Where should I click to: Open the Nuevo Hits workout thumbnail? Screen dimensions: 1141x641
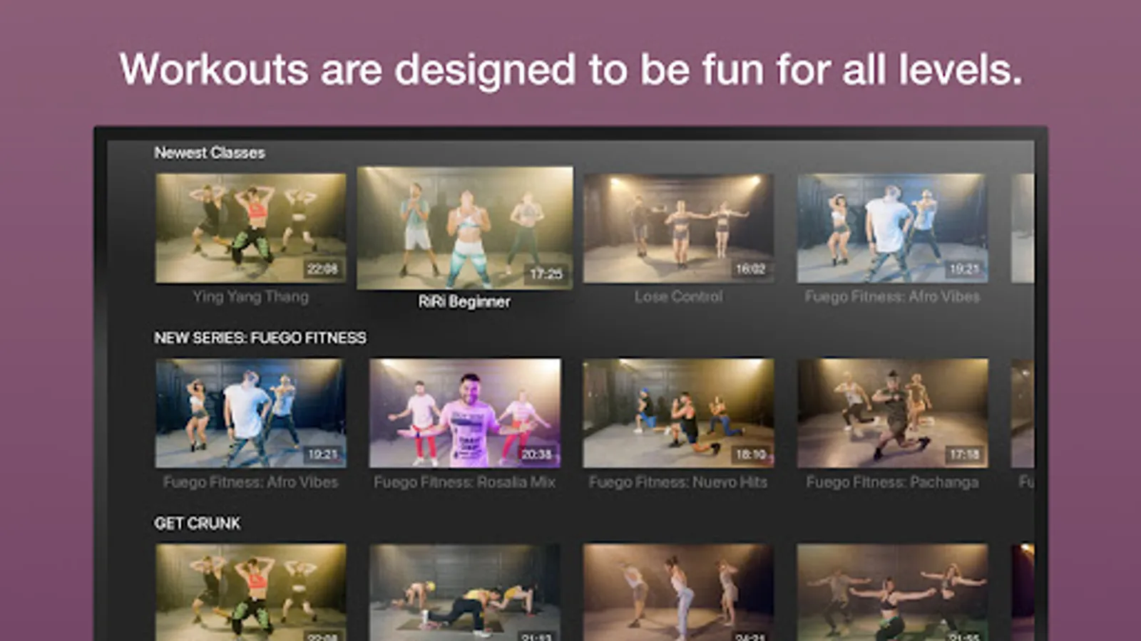678,413
